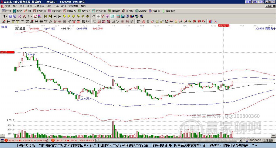The image size is (276, 148).
Task: Jump to last bar arrow icon
Action: click(x=50, y=16)
